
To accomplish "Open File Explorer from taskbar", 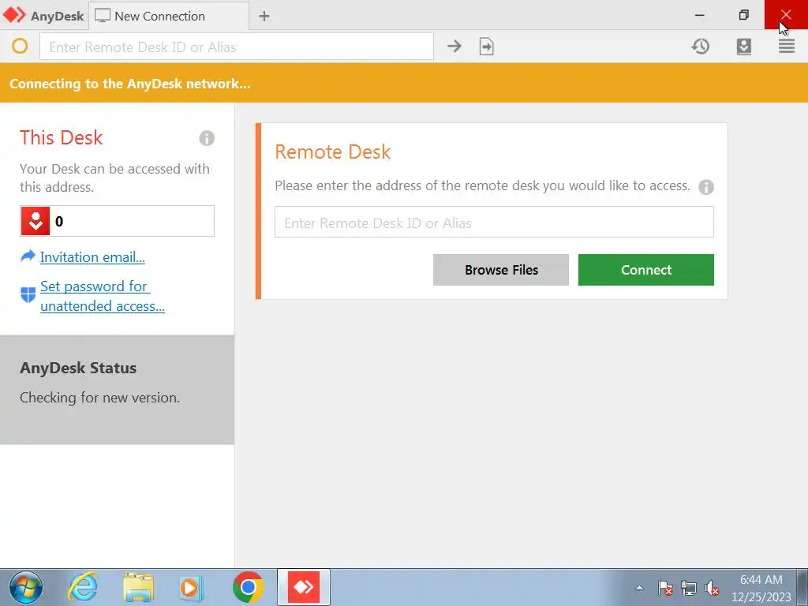I will click(138, 587).
